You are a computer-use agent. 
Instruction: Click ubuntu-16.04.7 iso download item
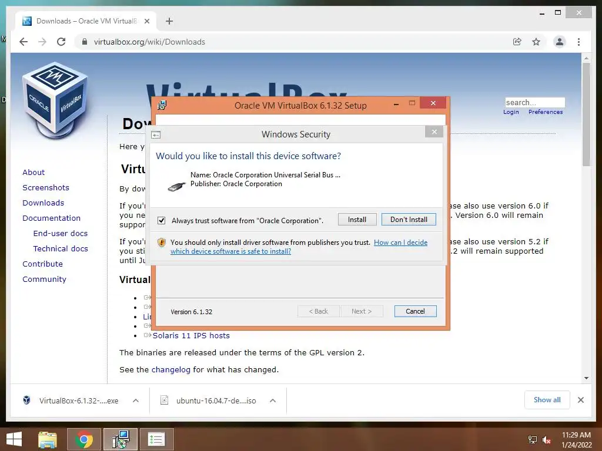click(x=216, y=400)
